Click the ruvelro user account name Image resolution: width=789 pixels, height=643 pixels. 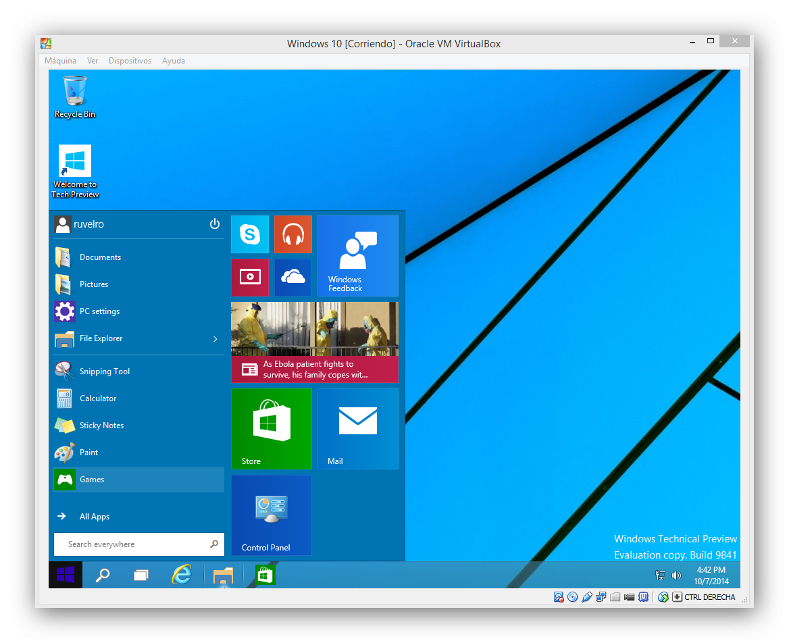pyautogui.click(x=88, y=224)
